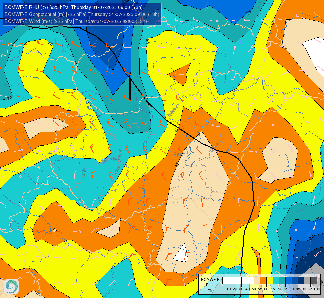Click the Pest county label on the map
The width and height of the screenshot is (324, 298).
click(177, 154)
